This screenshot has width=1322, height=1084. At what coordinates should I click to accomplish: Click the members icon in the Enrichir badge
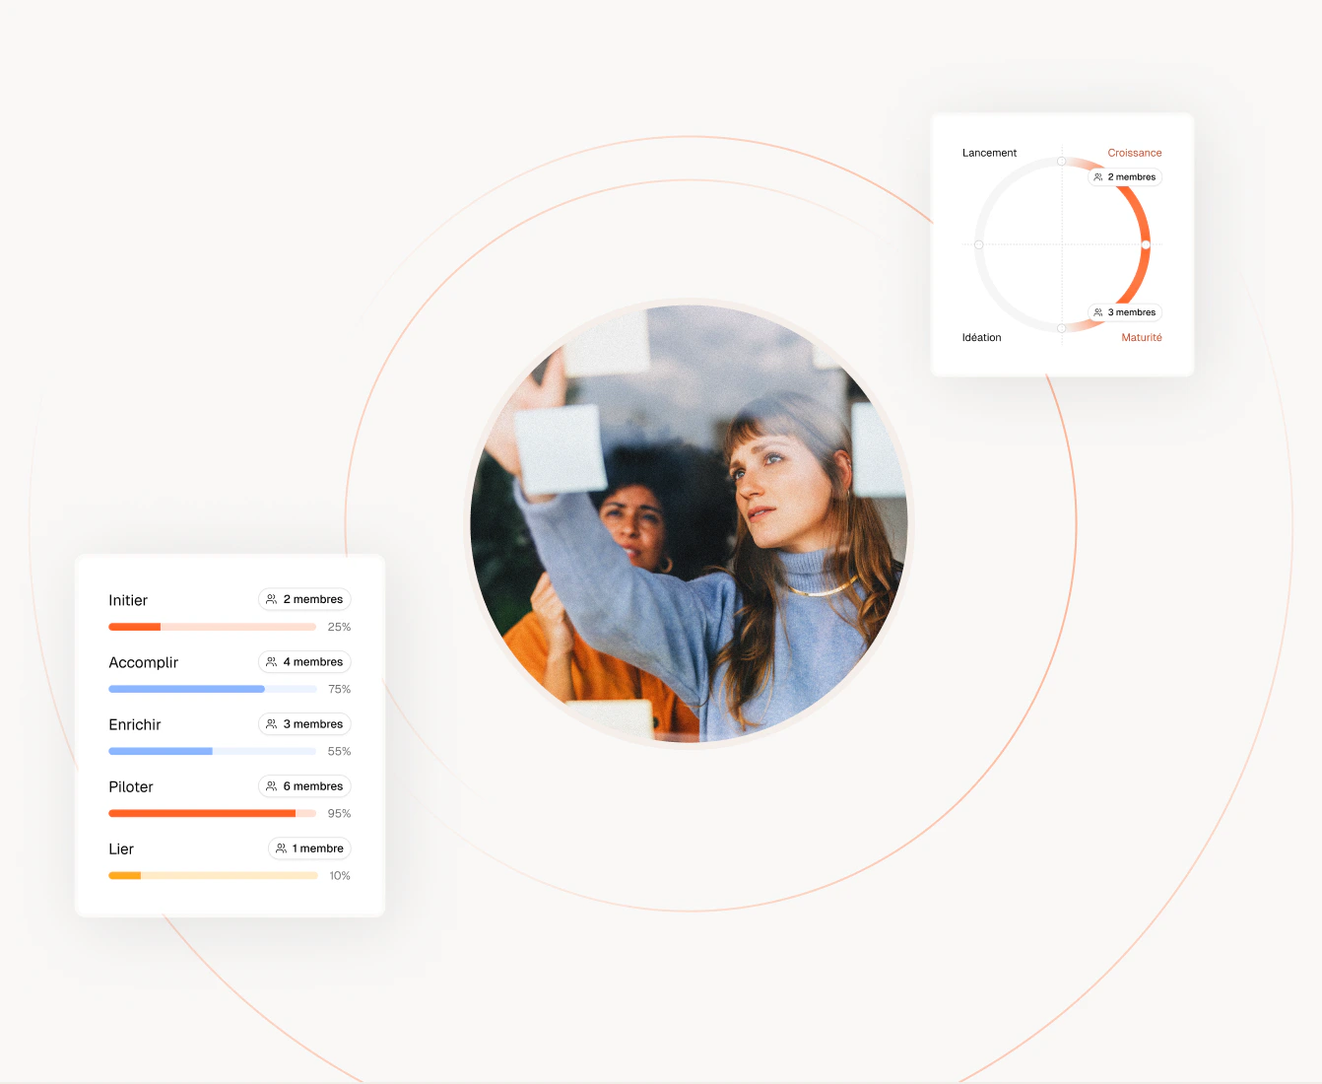coord(272,724)
